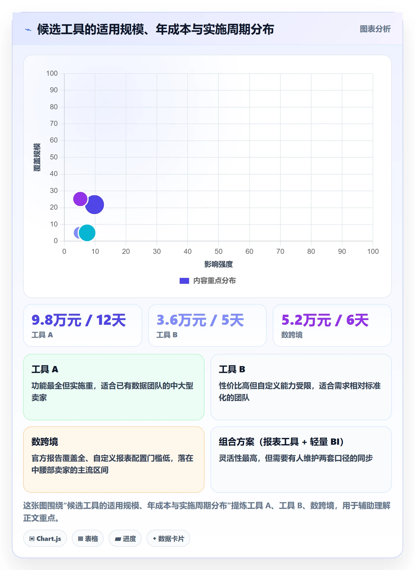Click the summary paragraph starting 这张图围绕

[x=207, y=512]
